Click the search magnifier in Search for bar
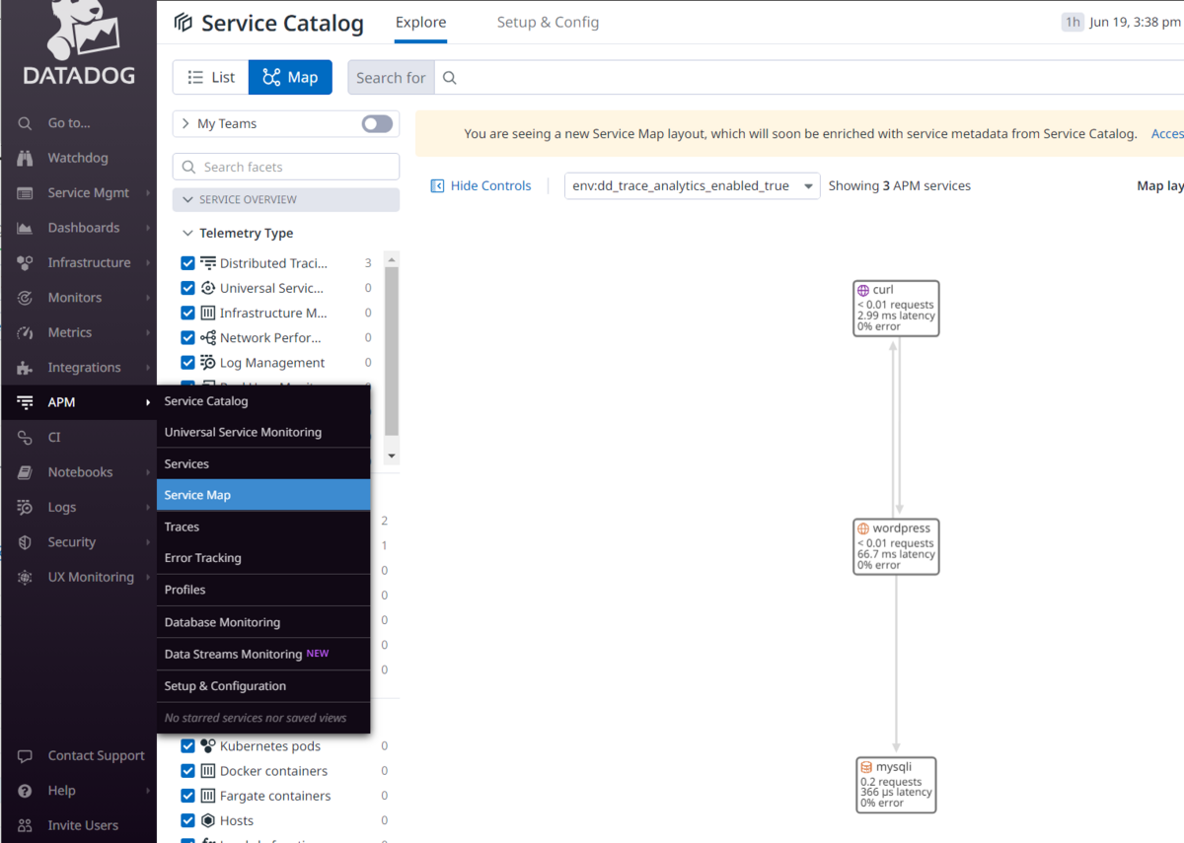1184x843 pixels. tap(450, 78)
